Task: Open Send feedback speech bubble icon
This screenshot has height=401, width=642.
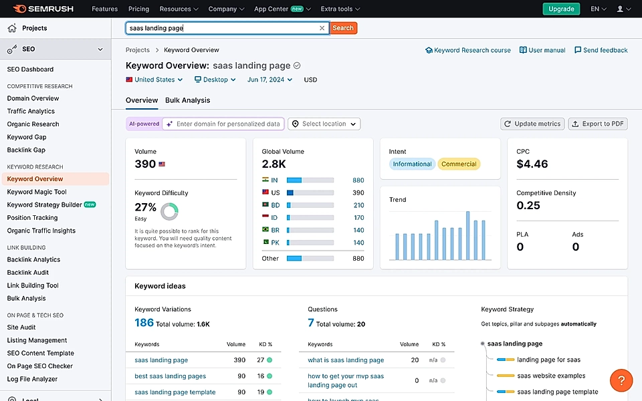Action: click(578, 49)
